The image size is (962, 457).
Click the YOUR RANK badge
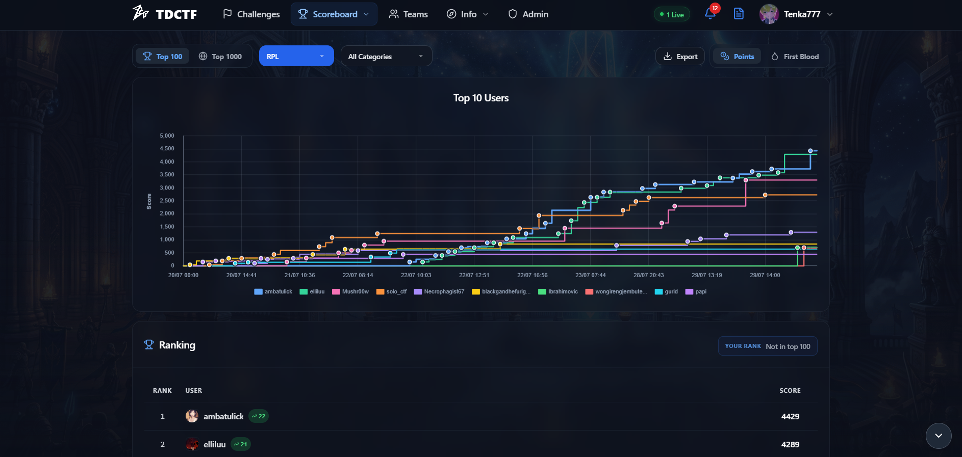pos(768,346)
